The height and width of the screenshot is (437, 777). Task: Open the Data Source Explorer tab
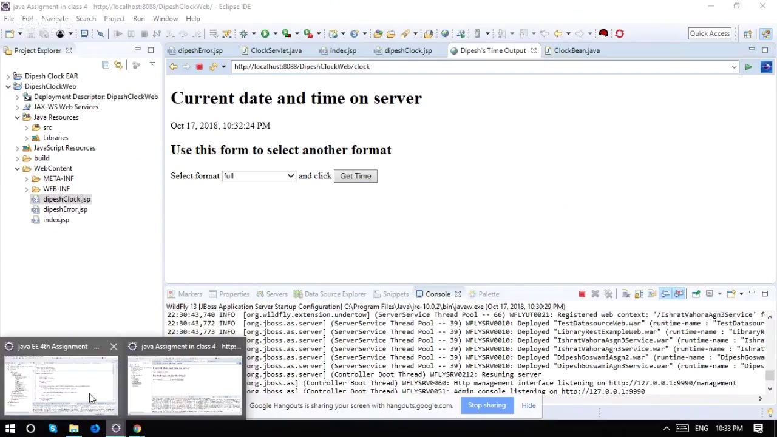[x=330, y=294]
